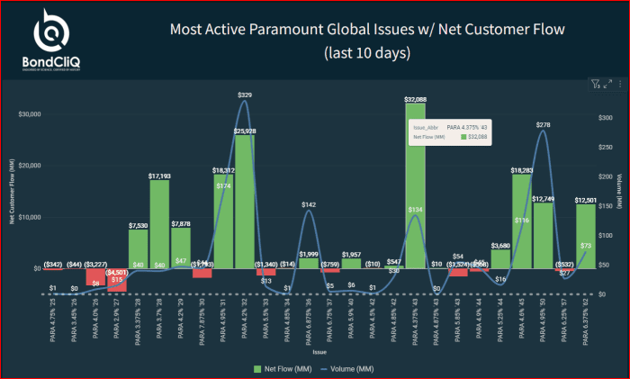The width and height of the screenshot is (630, 379).
Task: Select the ($4,501) red bar
Action: pyautogui.click(x=117, y=280)
